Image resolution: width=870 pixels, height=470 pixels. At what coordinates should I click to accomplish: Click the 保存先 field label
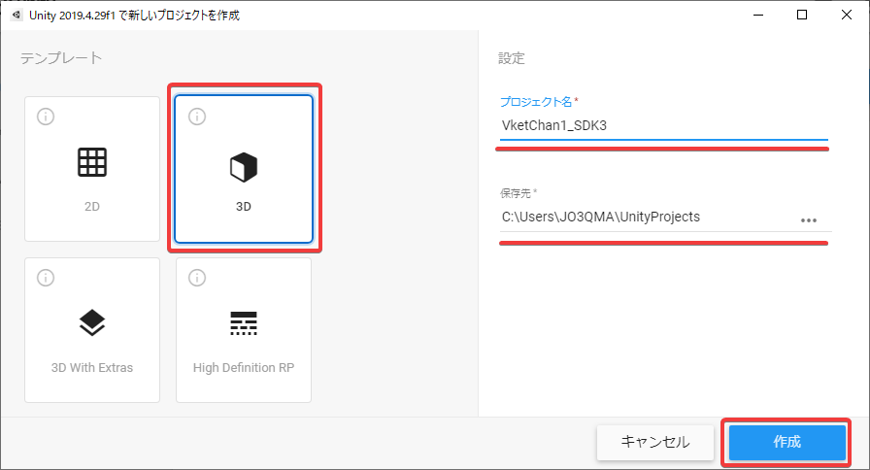pyautogui.click(x=519, y=193)
